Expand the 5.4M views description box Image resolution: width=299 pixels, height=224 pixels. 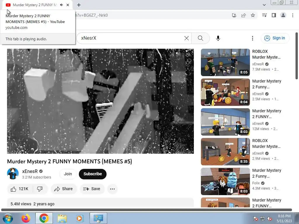point(100,203)
